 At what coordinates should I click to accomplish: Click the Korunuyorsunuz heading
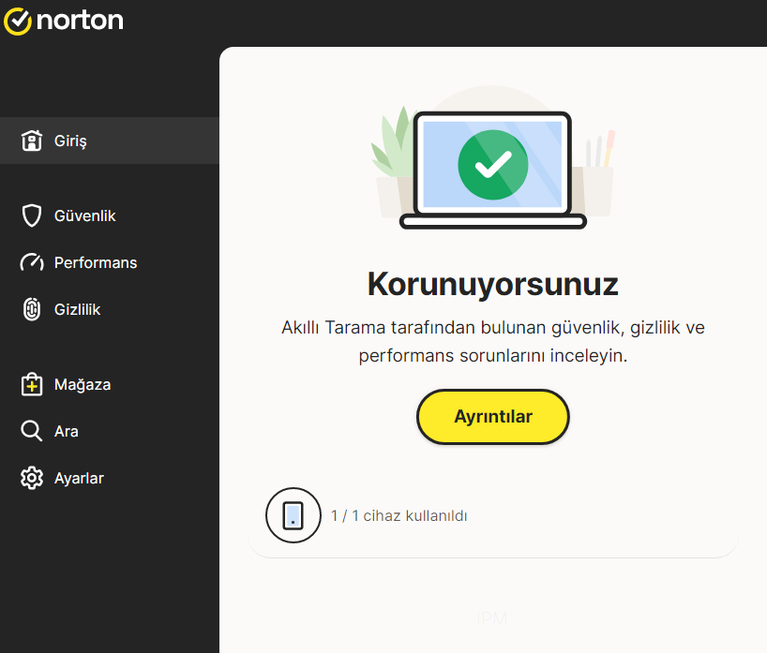coord(493,284)
